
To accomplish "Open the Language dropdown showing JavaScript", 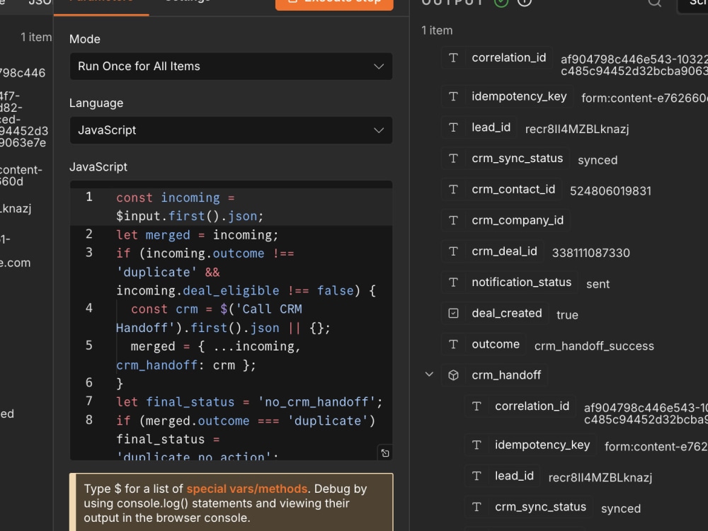I will 232,130.
